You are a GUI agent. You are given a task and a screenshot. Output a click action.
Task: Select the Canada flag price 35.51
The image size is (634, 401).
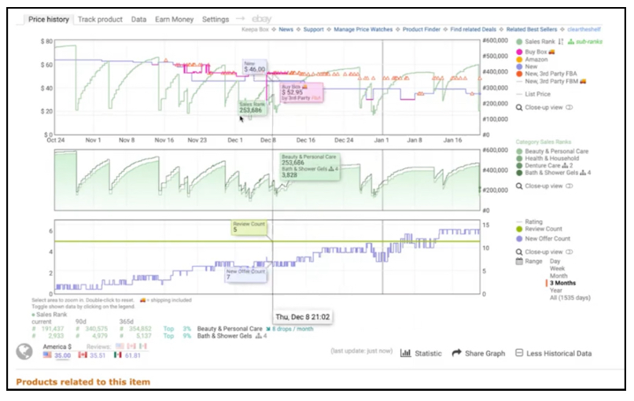coord(92,355)
